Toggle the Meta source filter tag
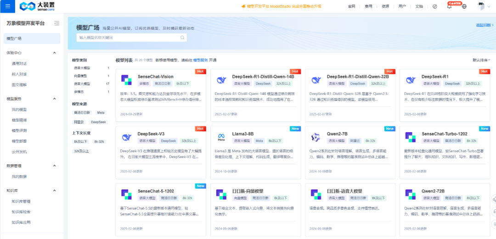This screenshot has width=496, height=239. click(101, 112)
